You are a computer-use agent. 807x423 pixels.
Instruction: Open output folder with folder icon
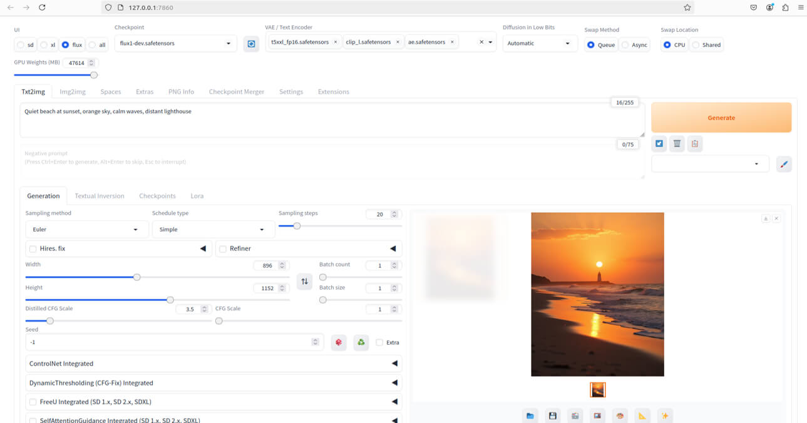530,415
